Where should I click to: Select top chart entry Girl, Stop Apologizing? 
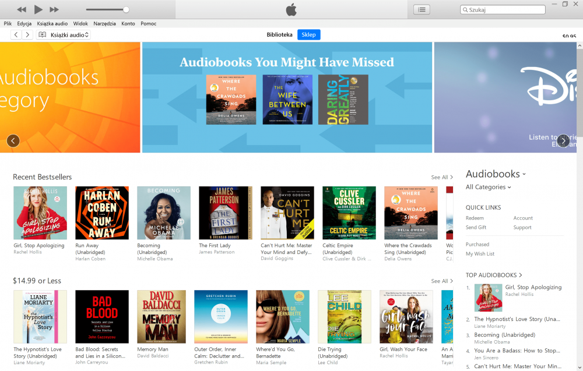click(x=533, y=287)
